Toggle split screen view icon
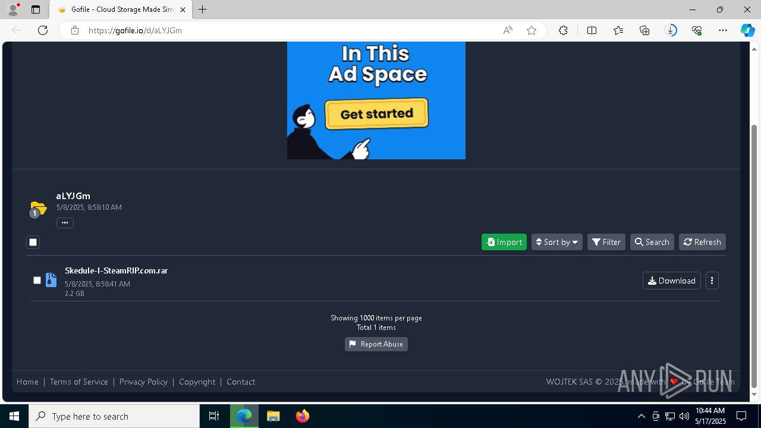This screenshot has width=761, height=428. coord(592,30)
